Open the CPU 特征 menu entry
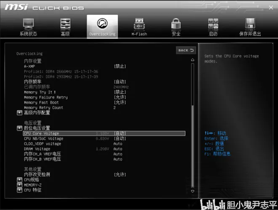Image resolution: width=278 pixels, height=210 pixels. point(32,190)
